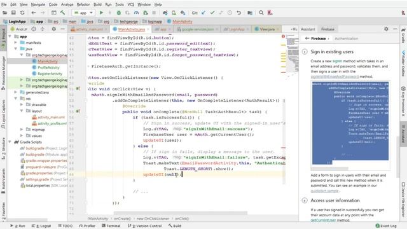Hide the Project panel with minus icon
Screen dimensions: 407x229
point(62,29)
